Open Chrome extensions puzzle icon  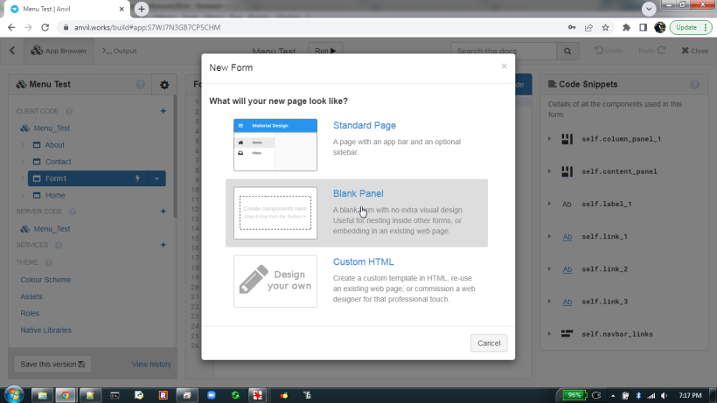[x=626, y=27]
